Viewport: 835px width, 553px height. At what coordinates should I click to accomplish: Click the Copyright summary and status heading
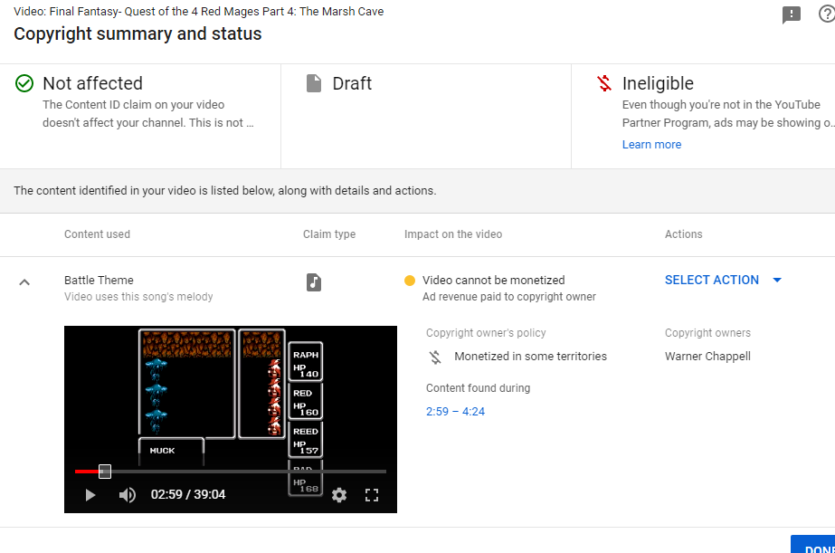[138, 34]
